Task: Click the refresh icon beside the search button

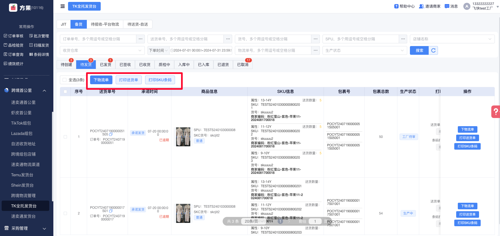Action: tap(433, 50)
